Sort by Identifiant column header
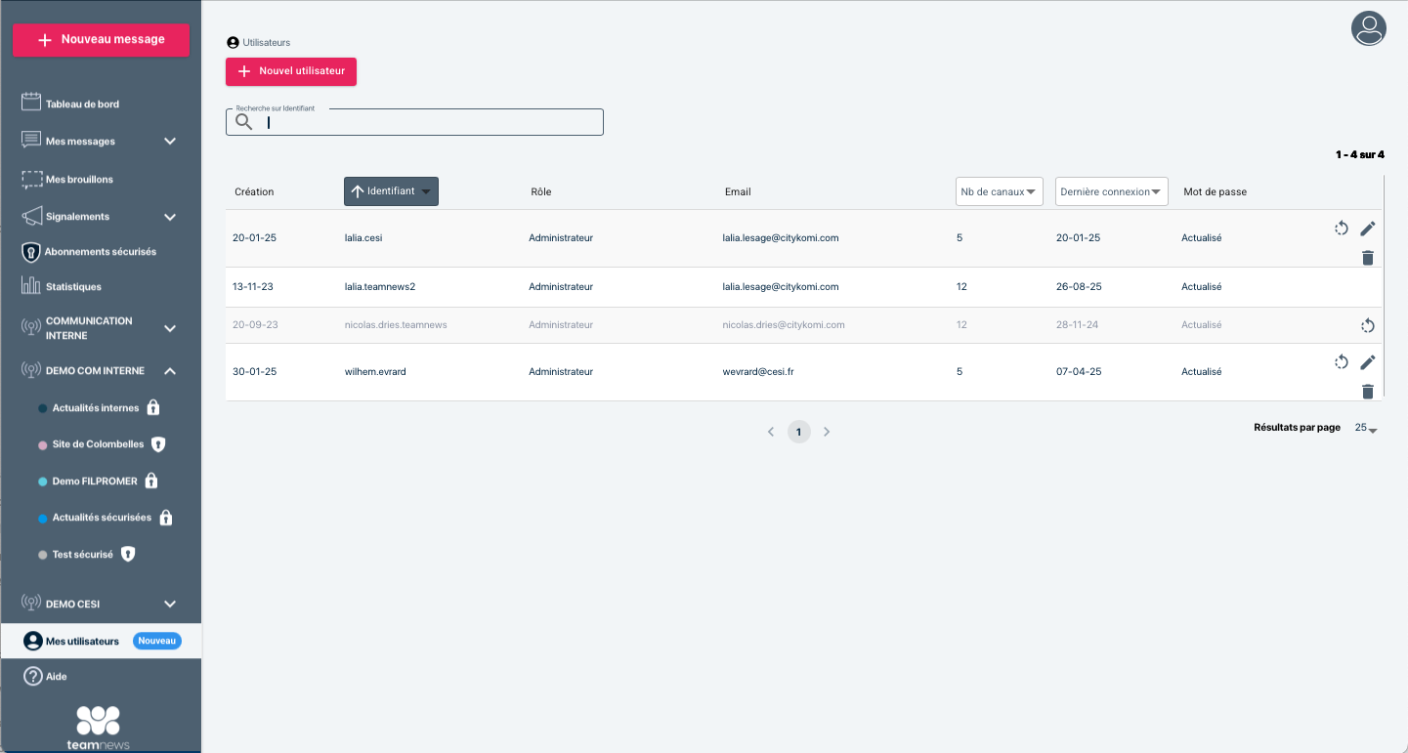 391,191
